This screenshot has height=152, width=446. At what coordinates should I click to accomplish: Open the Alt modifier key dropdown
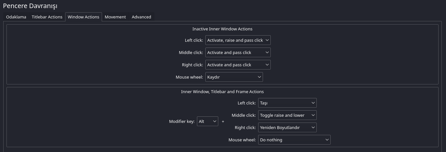point(207,121)
